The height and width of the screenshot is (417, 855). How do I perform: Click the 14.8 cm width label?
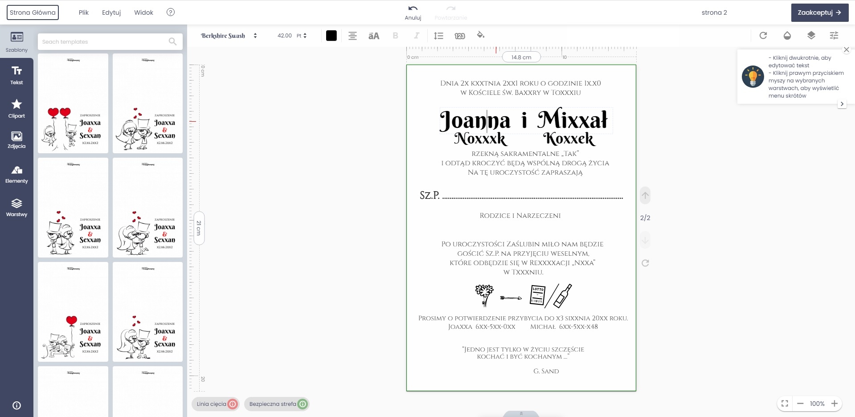coord(521,57)
